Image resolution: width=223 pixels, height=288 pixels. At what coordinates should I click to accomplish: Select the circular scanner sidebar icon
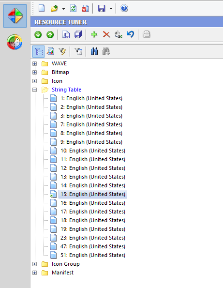[x=15, y=42]
